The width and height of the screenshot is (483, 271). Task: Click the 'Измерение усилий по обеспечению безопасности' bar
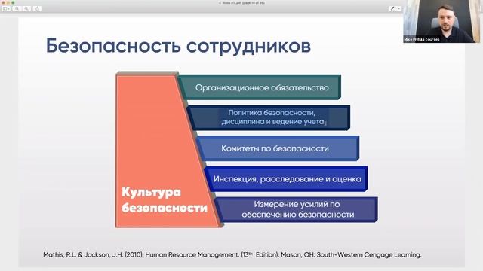296,209
